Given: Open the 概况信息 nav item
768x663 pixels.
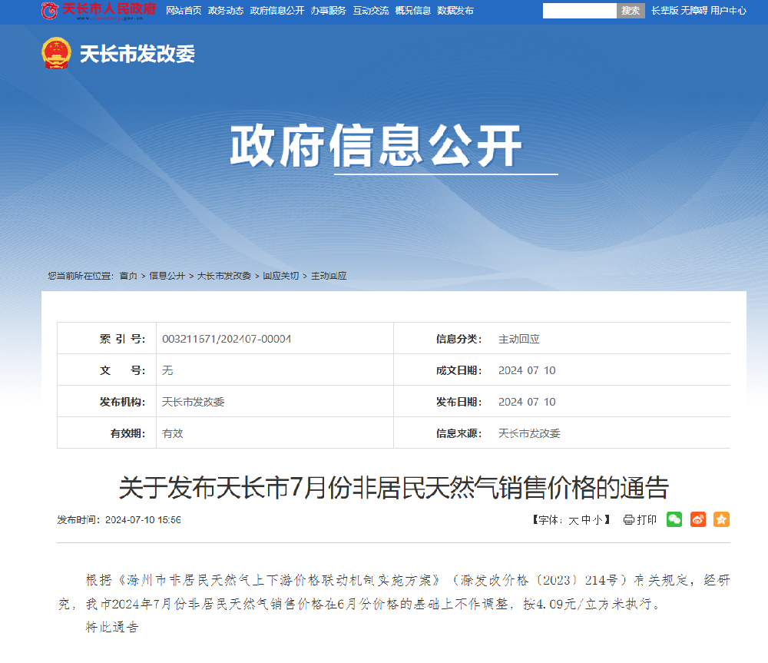Looking at the screenshot, I should coord(413,10).
